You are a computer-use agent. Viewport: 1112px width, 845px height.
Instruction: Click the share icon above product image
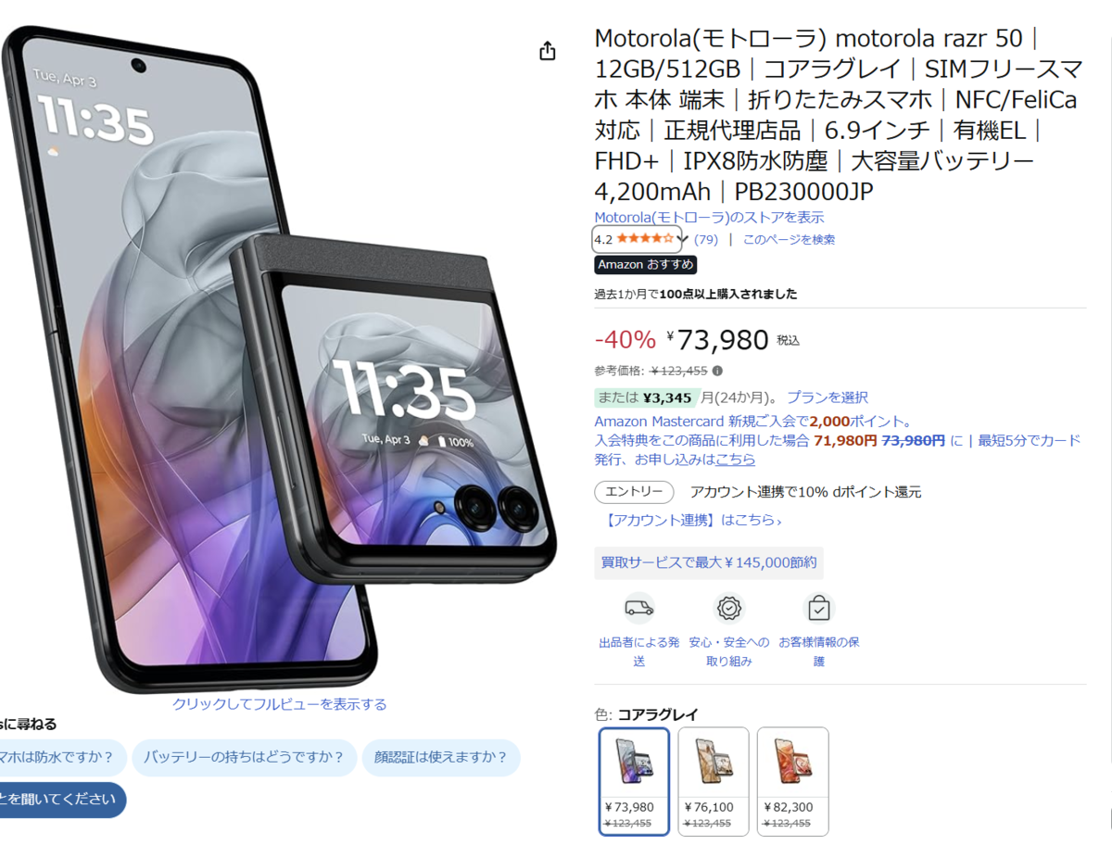click(x=548, y=51)
